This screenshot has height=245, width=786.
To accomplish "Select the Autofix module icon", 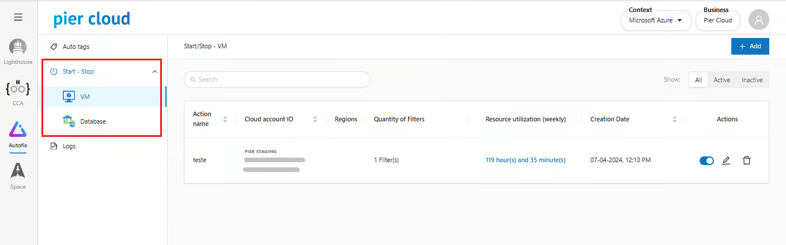I will (x=18, y=130).
